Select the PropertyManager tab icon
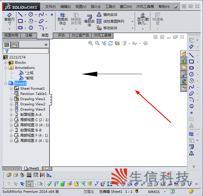Screen dimensions: 203x196 (15, 45)
